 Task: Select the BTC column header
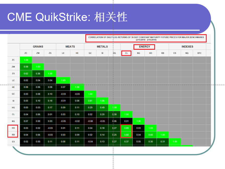tap(199, 53)
